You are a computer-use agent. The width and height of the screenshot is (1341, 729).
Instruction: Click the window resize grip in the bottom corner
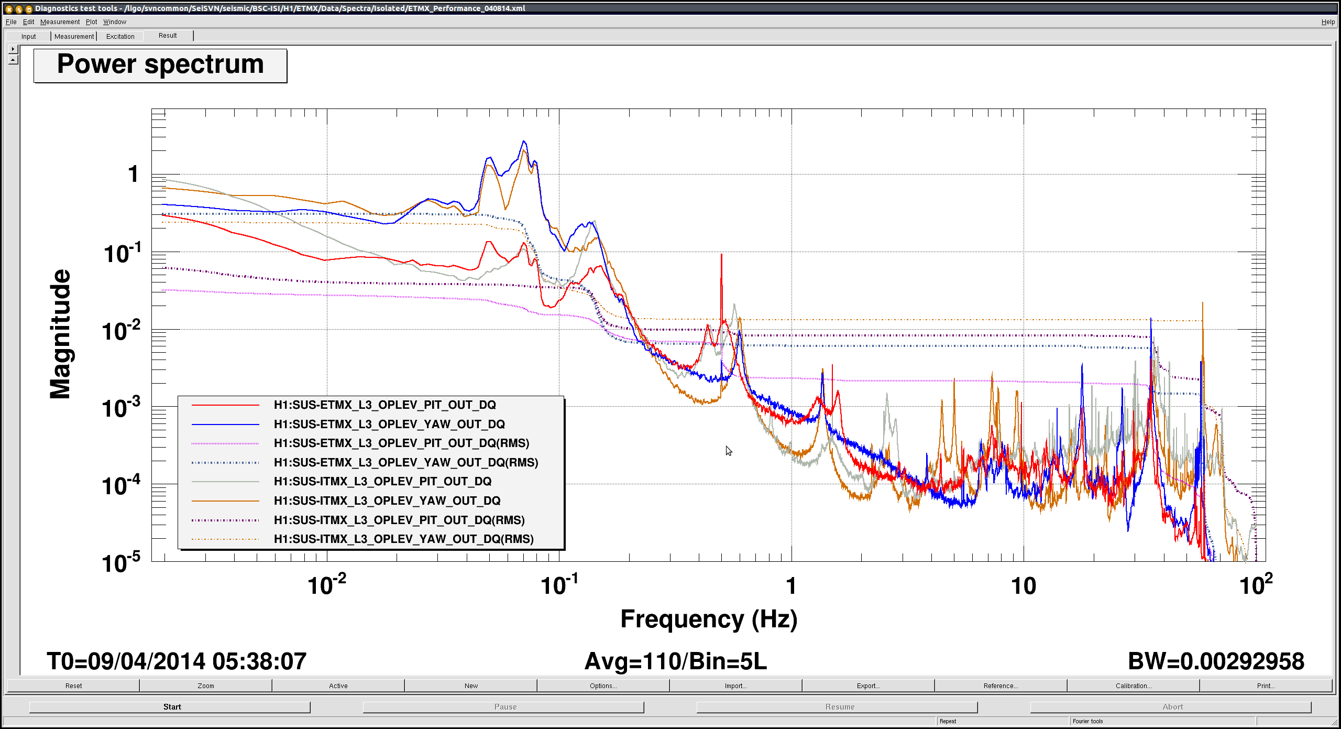[x=1335, y=722]
